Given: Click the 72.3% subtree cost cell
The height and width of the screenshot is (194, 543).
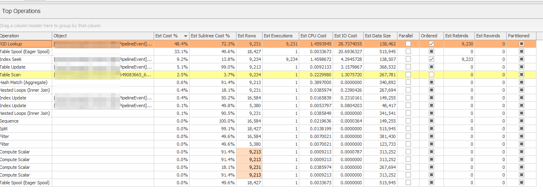Looking at the screenshot, I should click(x=212, y=44).
